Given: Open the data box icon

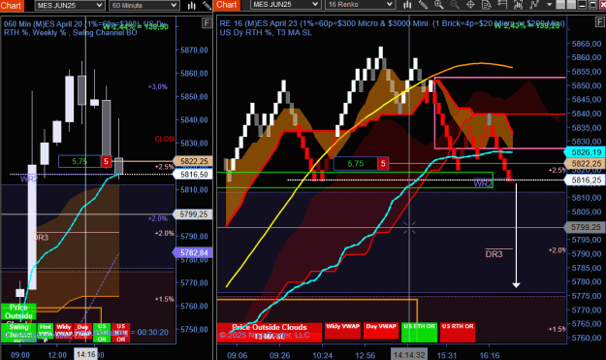Looking at the screenshot, I should 486,5.
